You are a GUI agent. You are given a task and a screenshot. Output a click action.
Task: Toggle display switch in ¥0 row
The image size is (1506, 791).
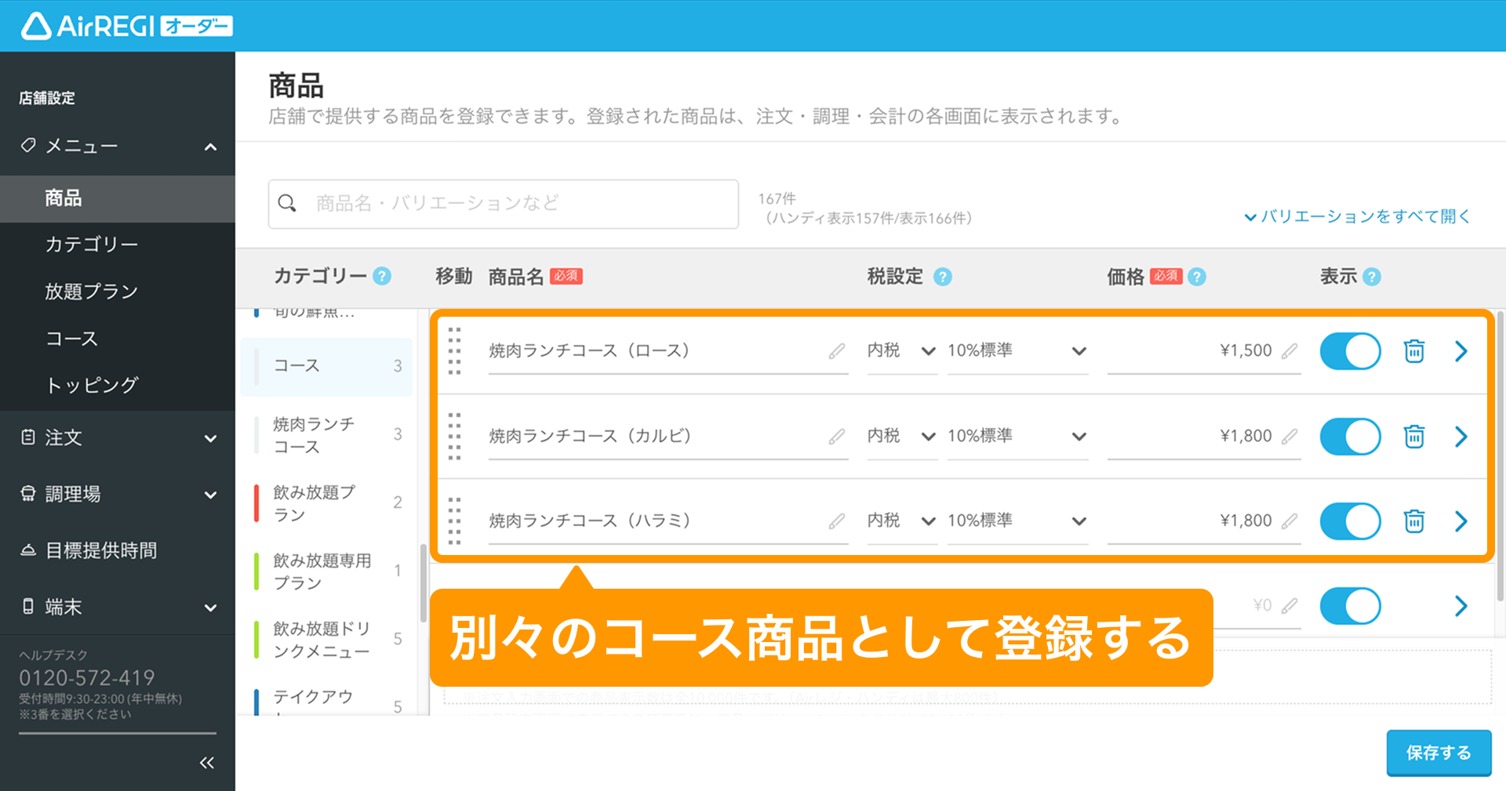(1350, 606)
